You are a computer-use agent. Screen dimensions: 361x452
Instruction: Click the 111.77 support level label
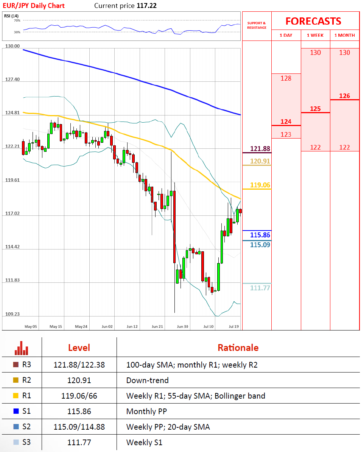point(260,288)
